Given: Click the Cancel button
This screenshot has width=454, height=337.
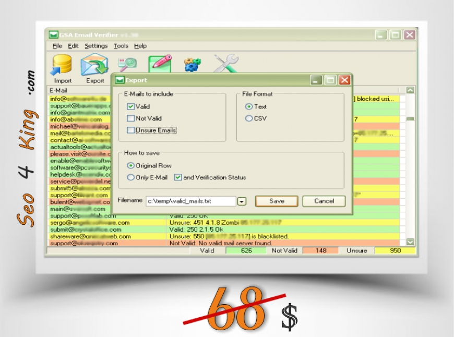Looking at the screenshot, I should click(324, 201).
